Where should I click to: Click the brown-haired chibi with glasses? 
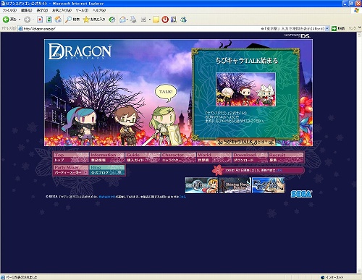click(126, 126)
